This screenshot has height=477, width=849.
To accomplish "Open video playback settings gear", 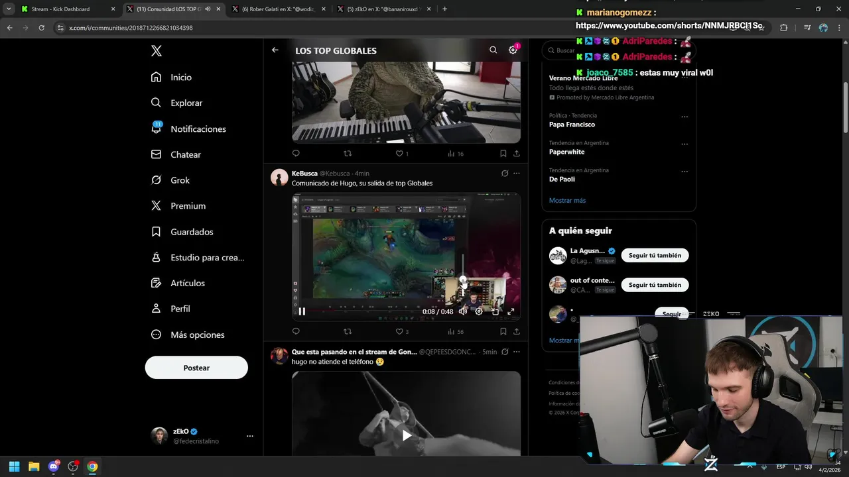I will tap(479, 311).
